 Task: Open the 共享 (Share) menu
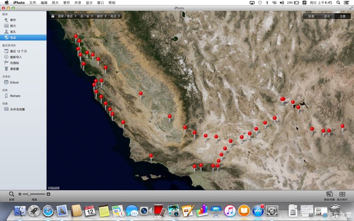point(77,3)
